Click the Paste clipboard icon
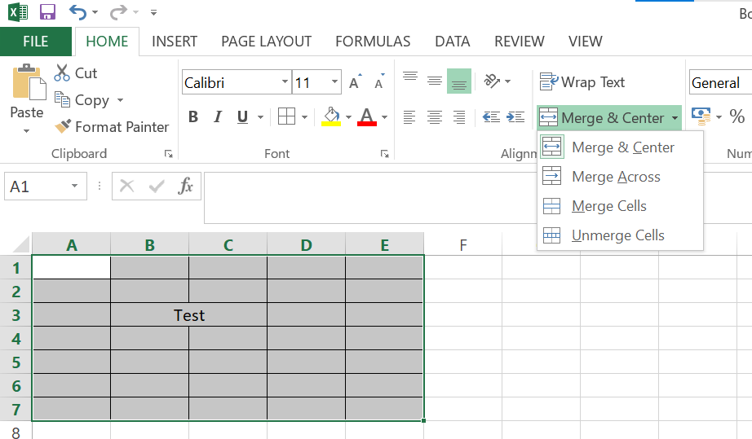Viewport: 752px width, 439px height. point(29,81)
